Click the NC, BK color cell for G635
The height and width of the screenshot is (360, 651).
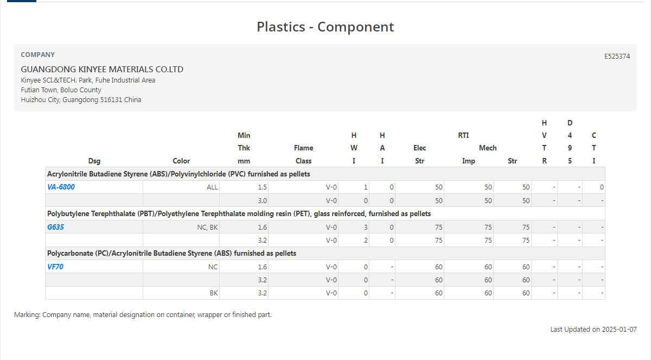click(x=207, y=227)
